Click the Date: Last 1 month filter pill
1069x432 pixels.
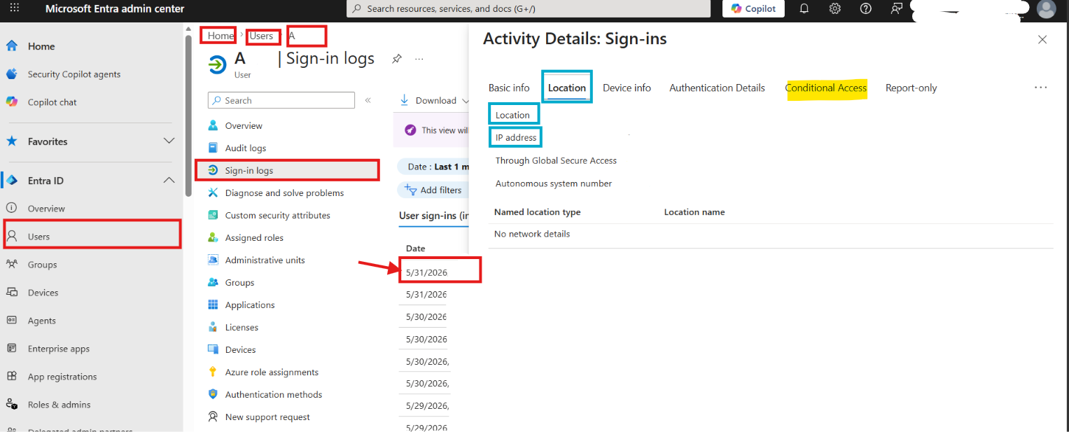pos(433,167)
